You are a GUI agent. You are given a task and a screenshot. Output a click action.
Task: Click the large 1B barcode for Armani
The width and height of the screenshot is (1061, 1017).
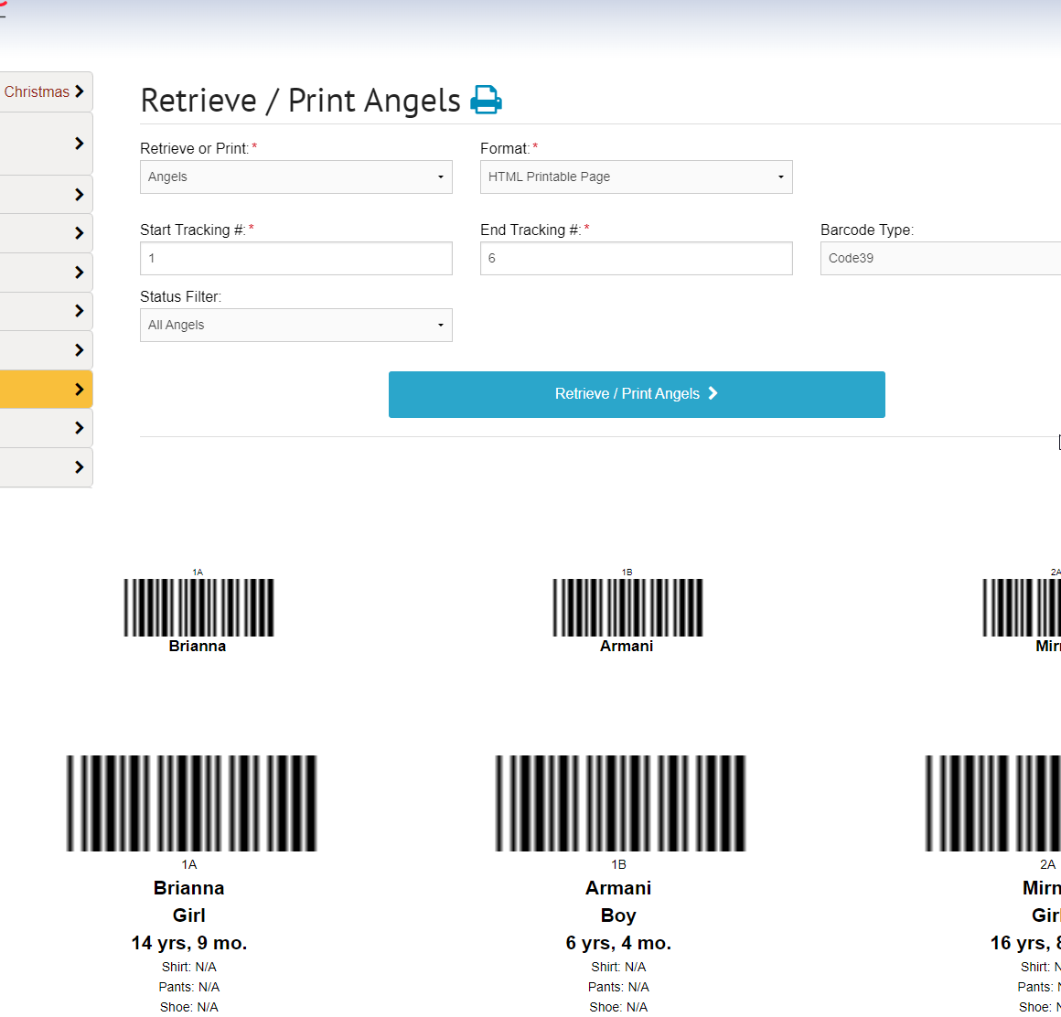(x=620, y=803)
